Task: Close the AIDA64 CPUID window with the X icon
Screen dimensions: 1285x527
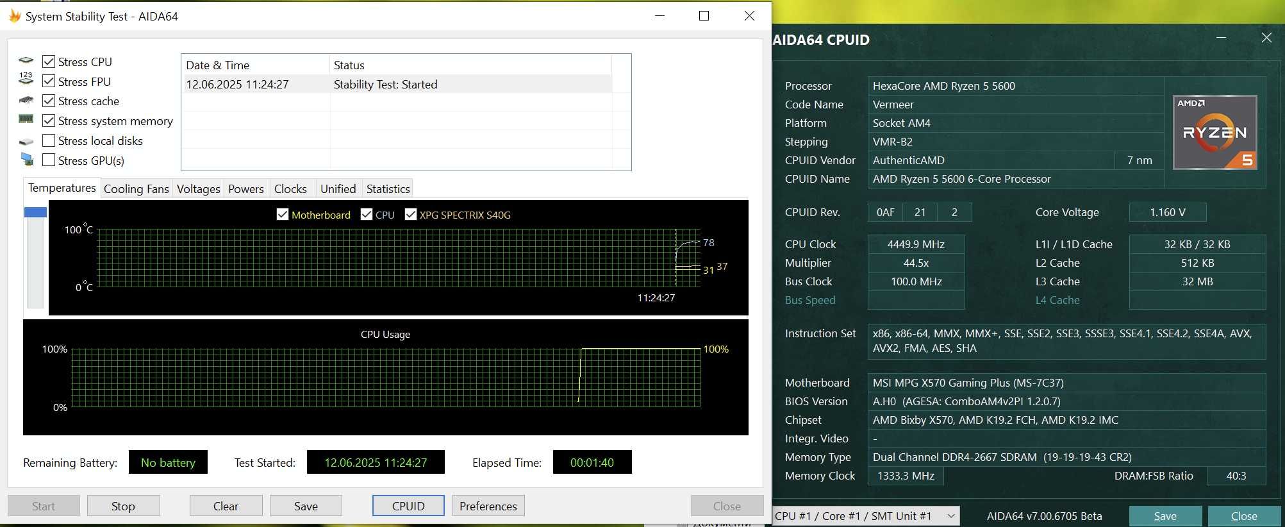Action: [1266, 38]
